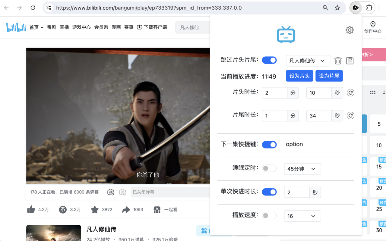
Task: Enable the 播放速度 switch
Action: 269,216
